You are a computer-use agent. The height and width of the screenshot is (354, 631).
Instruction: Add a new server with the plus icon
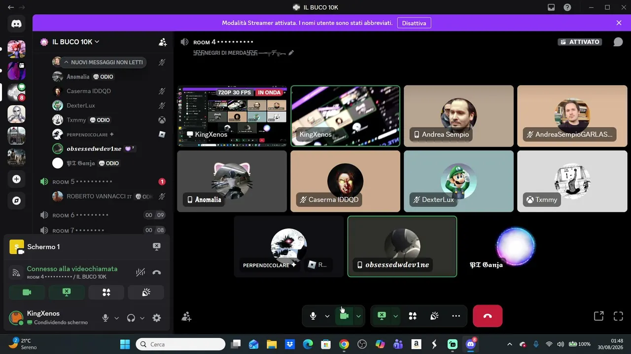[16, 179]
